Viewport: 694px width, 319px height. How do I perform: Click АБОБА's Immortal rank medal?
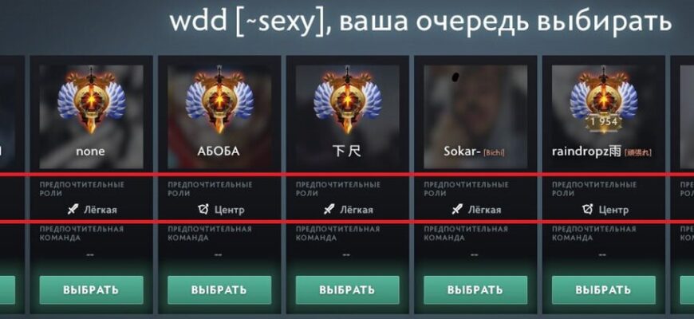pyautogui.click(x=219, y=100)
